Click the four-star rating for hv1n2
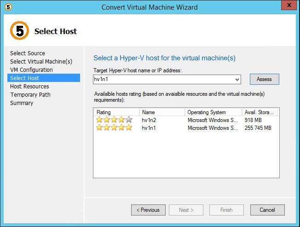The height and width of the screenshot is (227, 300). tap(114, 120)
